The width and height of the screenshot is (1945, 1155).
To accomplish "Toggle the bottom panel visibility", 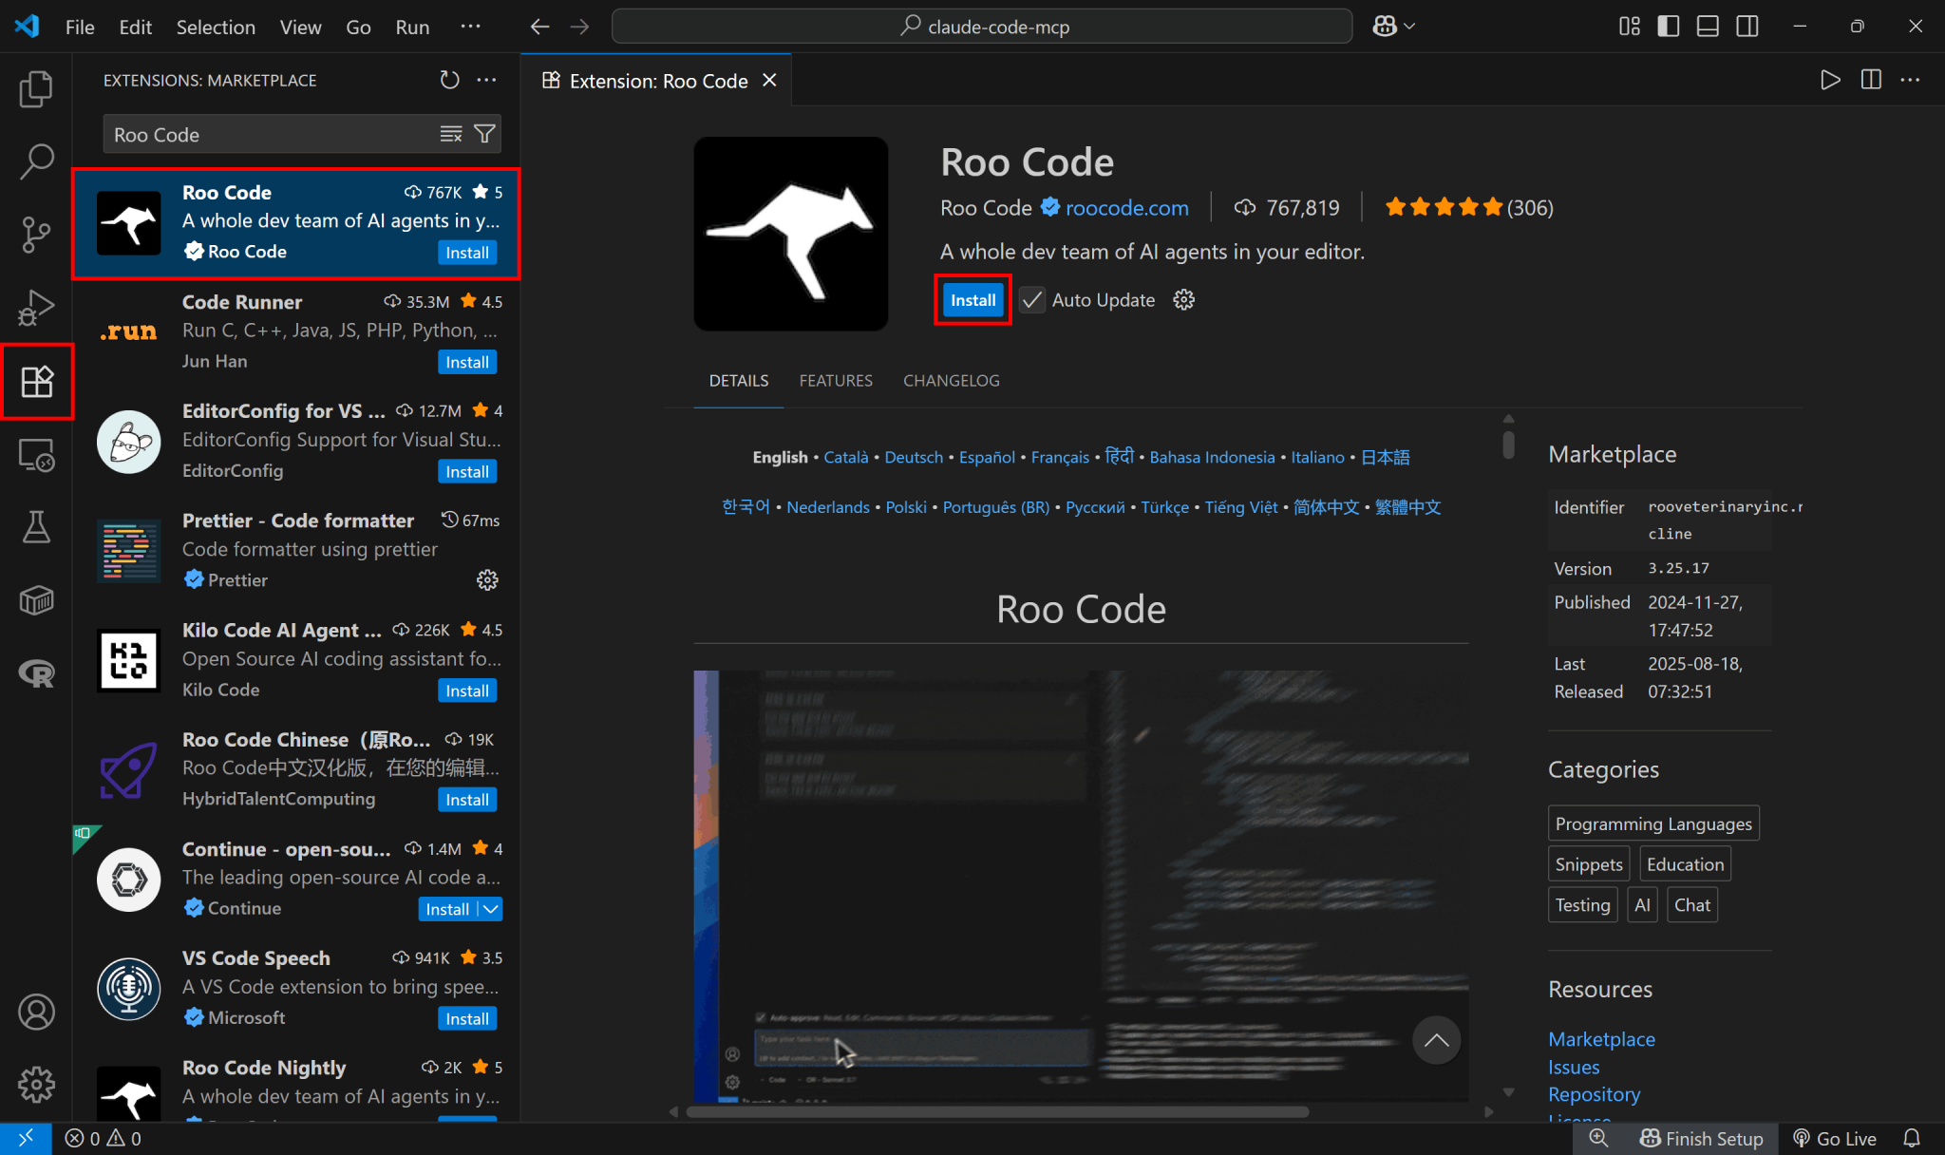I will [x=1707, y=26].
